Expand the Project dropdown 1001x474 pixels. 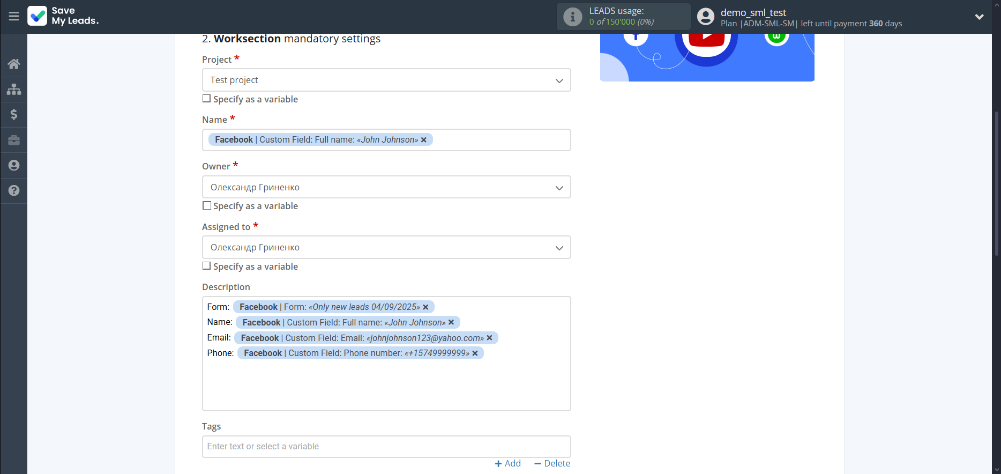pyautogui.click(x=386, y=80)
